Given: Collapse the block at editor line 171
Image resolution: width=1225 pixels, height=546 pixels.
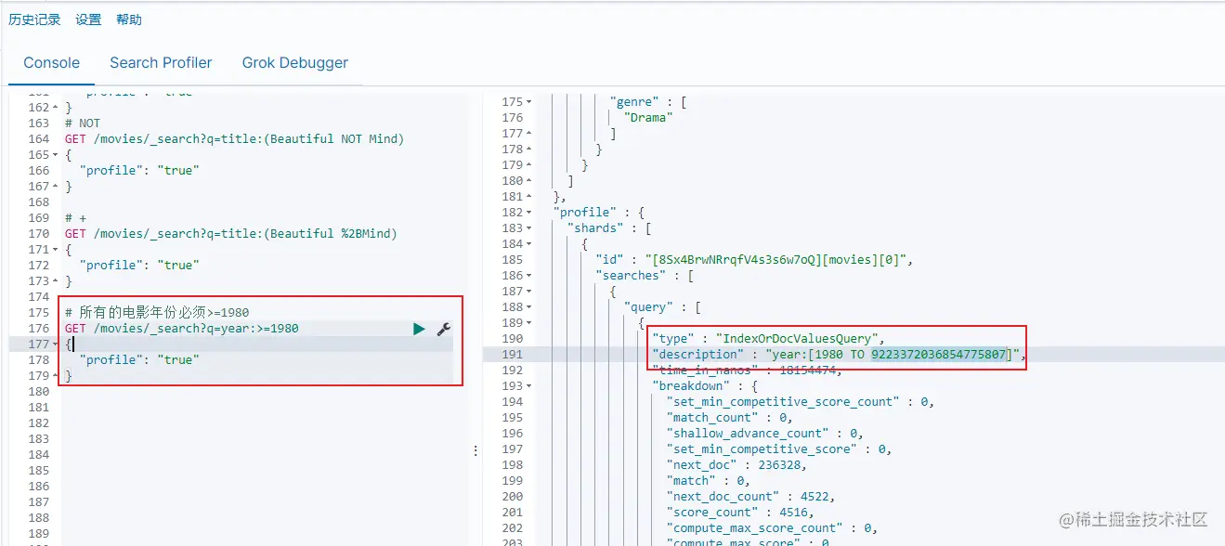Looking at the screenshot, I should 54,250.
